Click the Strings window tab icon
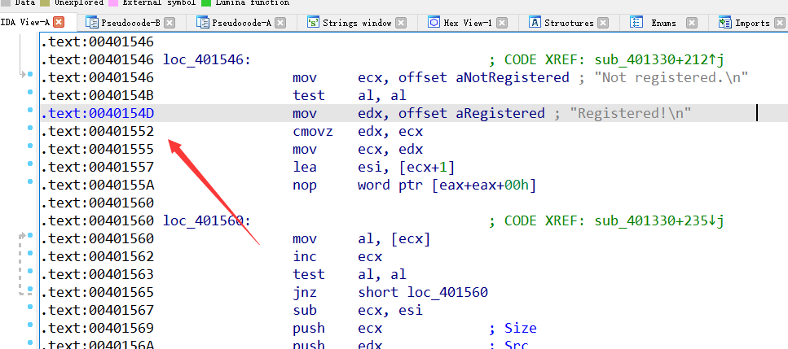Screen dimensions: 788x349 tap(314, 23)
